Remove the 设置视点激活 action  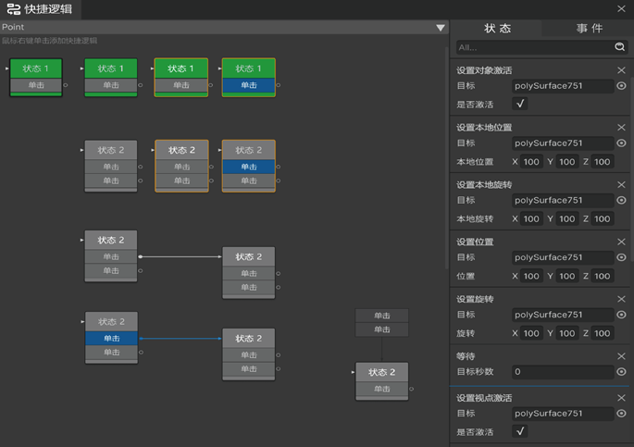(x=621, y=398)
